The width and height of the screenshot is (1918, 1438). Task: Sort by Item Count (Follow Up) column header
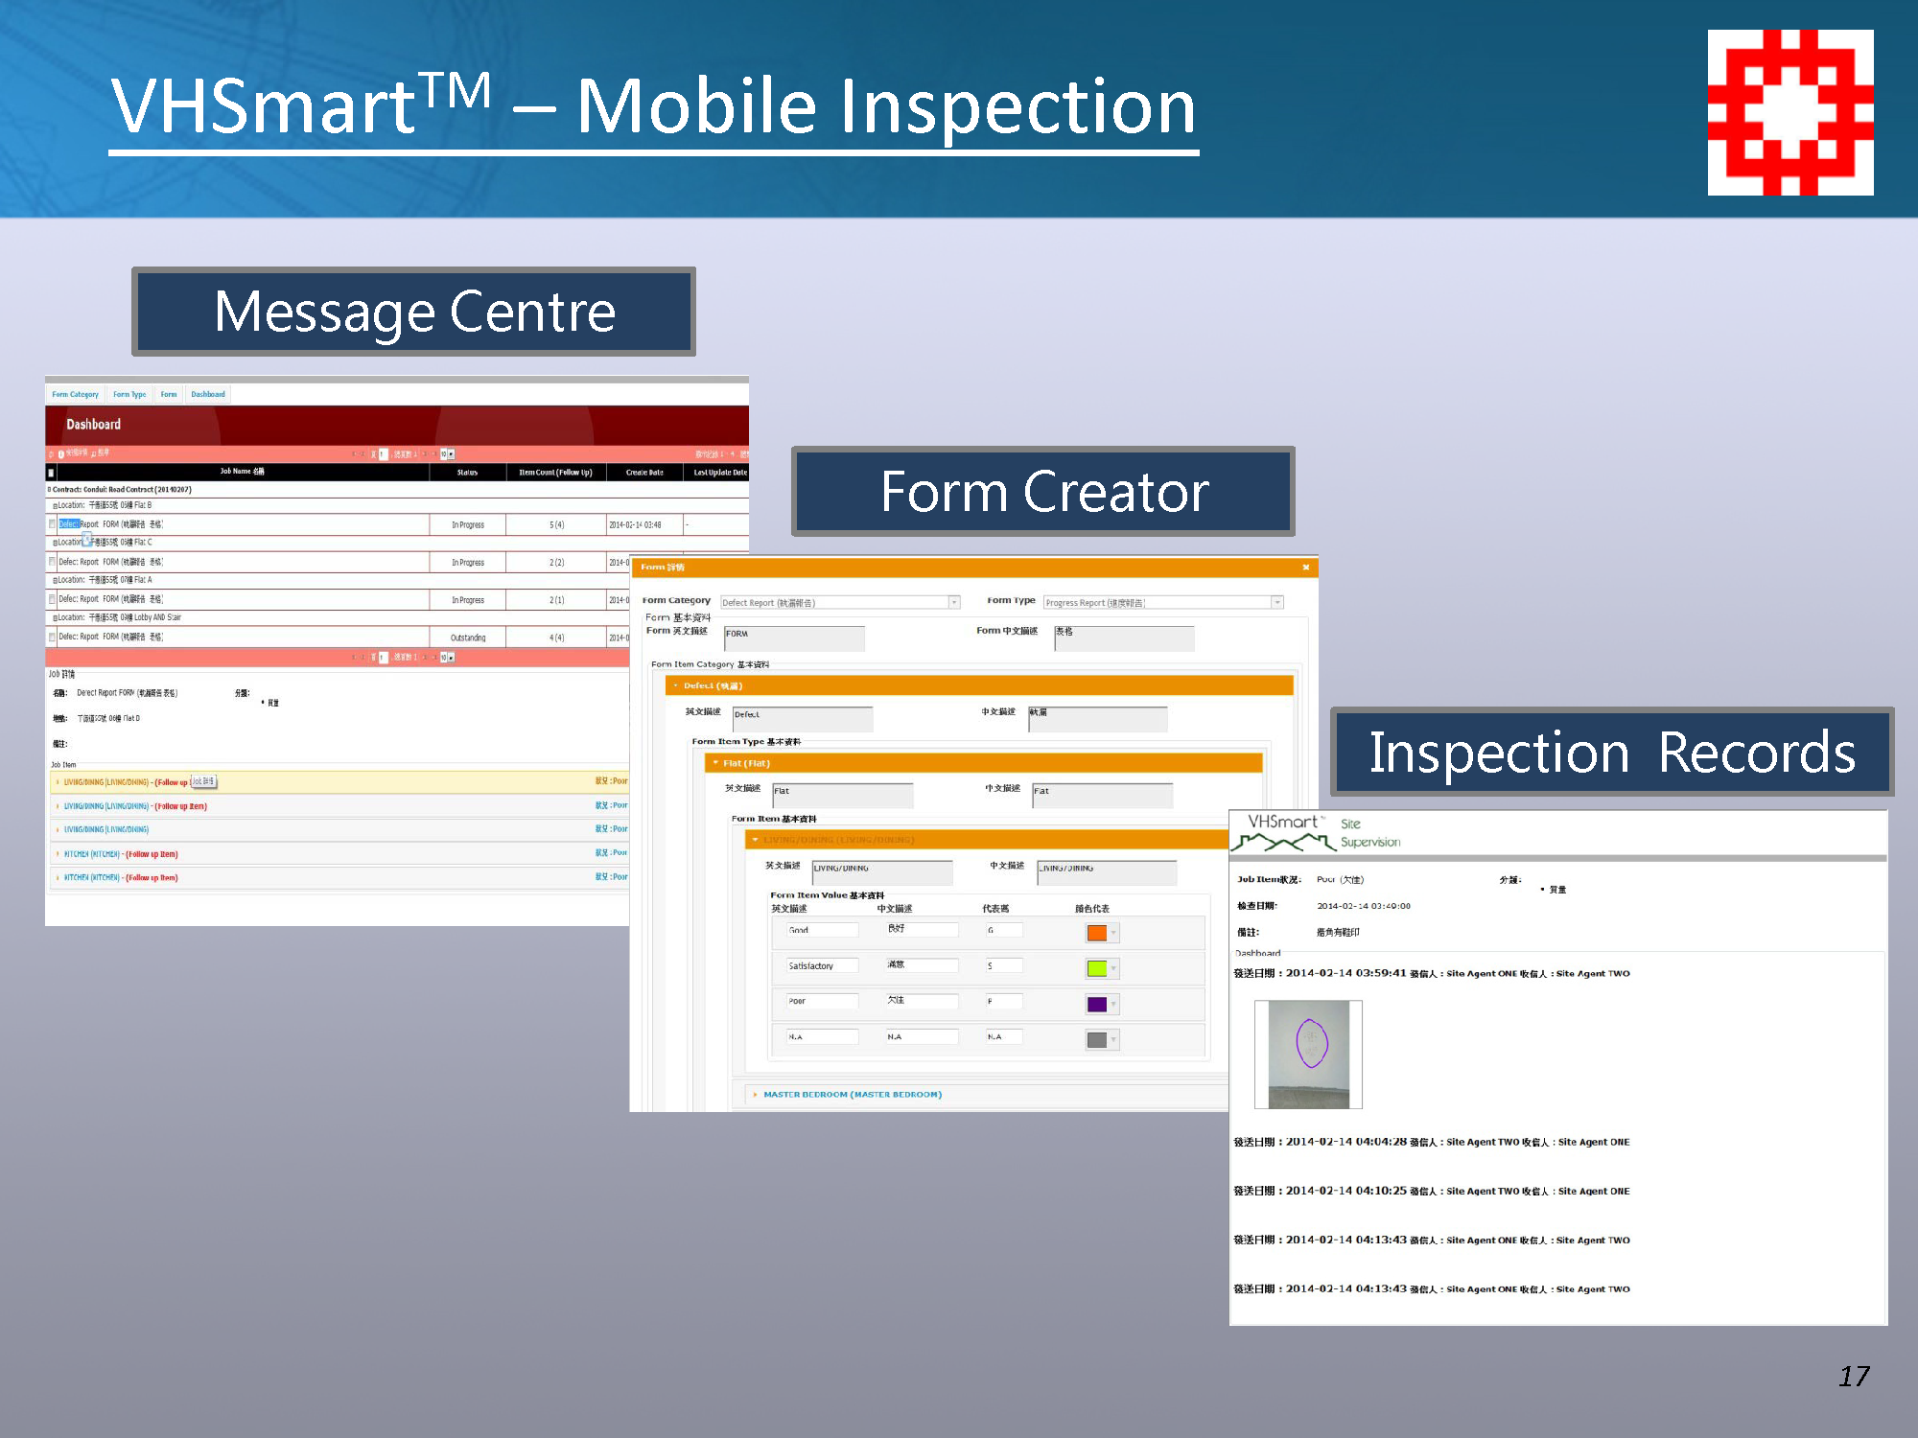tap(555, 472)
